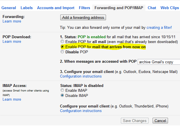Switch to Web Clips tab

pyautogui.click(x=170, y=8)
